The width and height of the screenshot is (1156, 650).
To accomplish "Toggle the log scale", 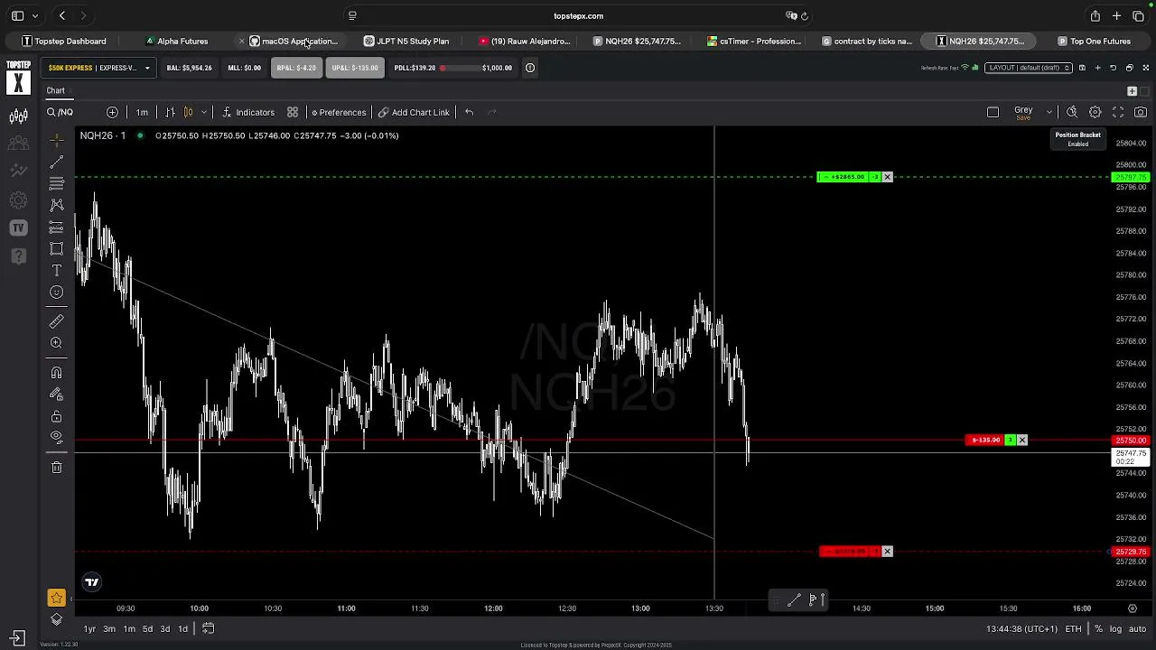I will pos(1115,628).
